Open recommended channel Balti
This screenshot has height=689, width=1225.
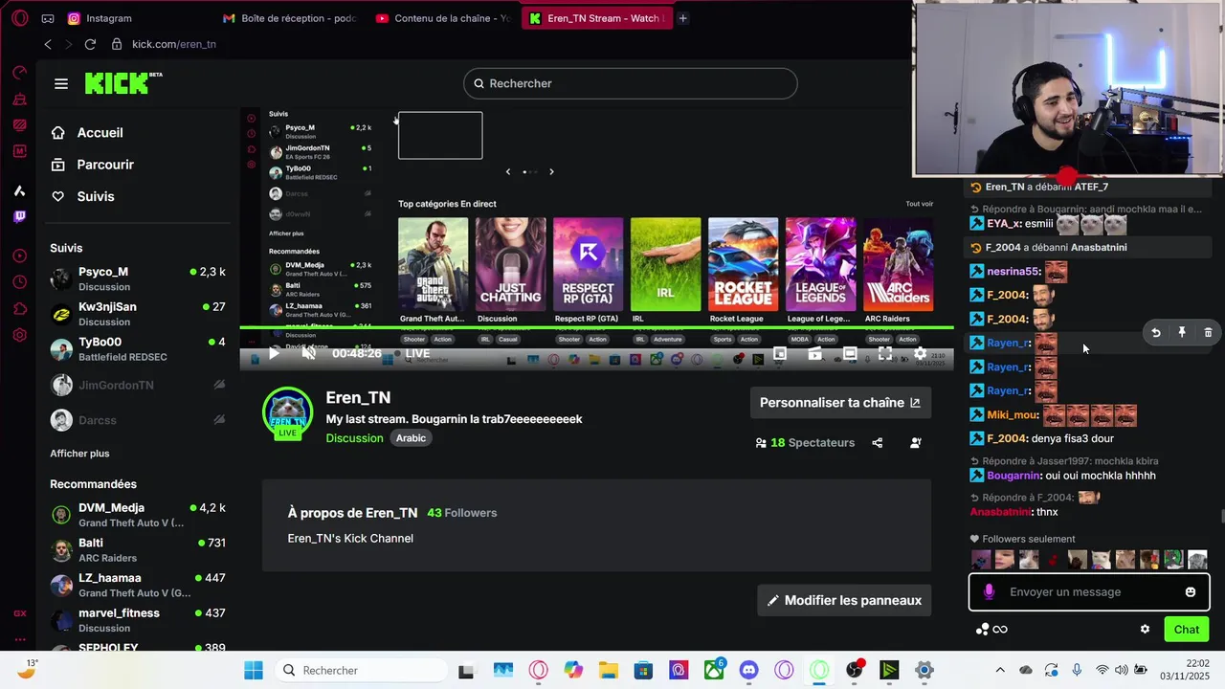click(x=138, y=550)
